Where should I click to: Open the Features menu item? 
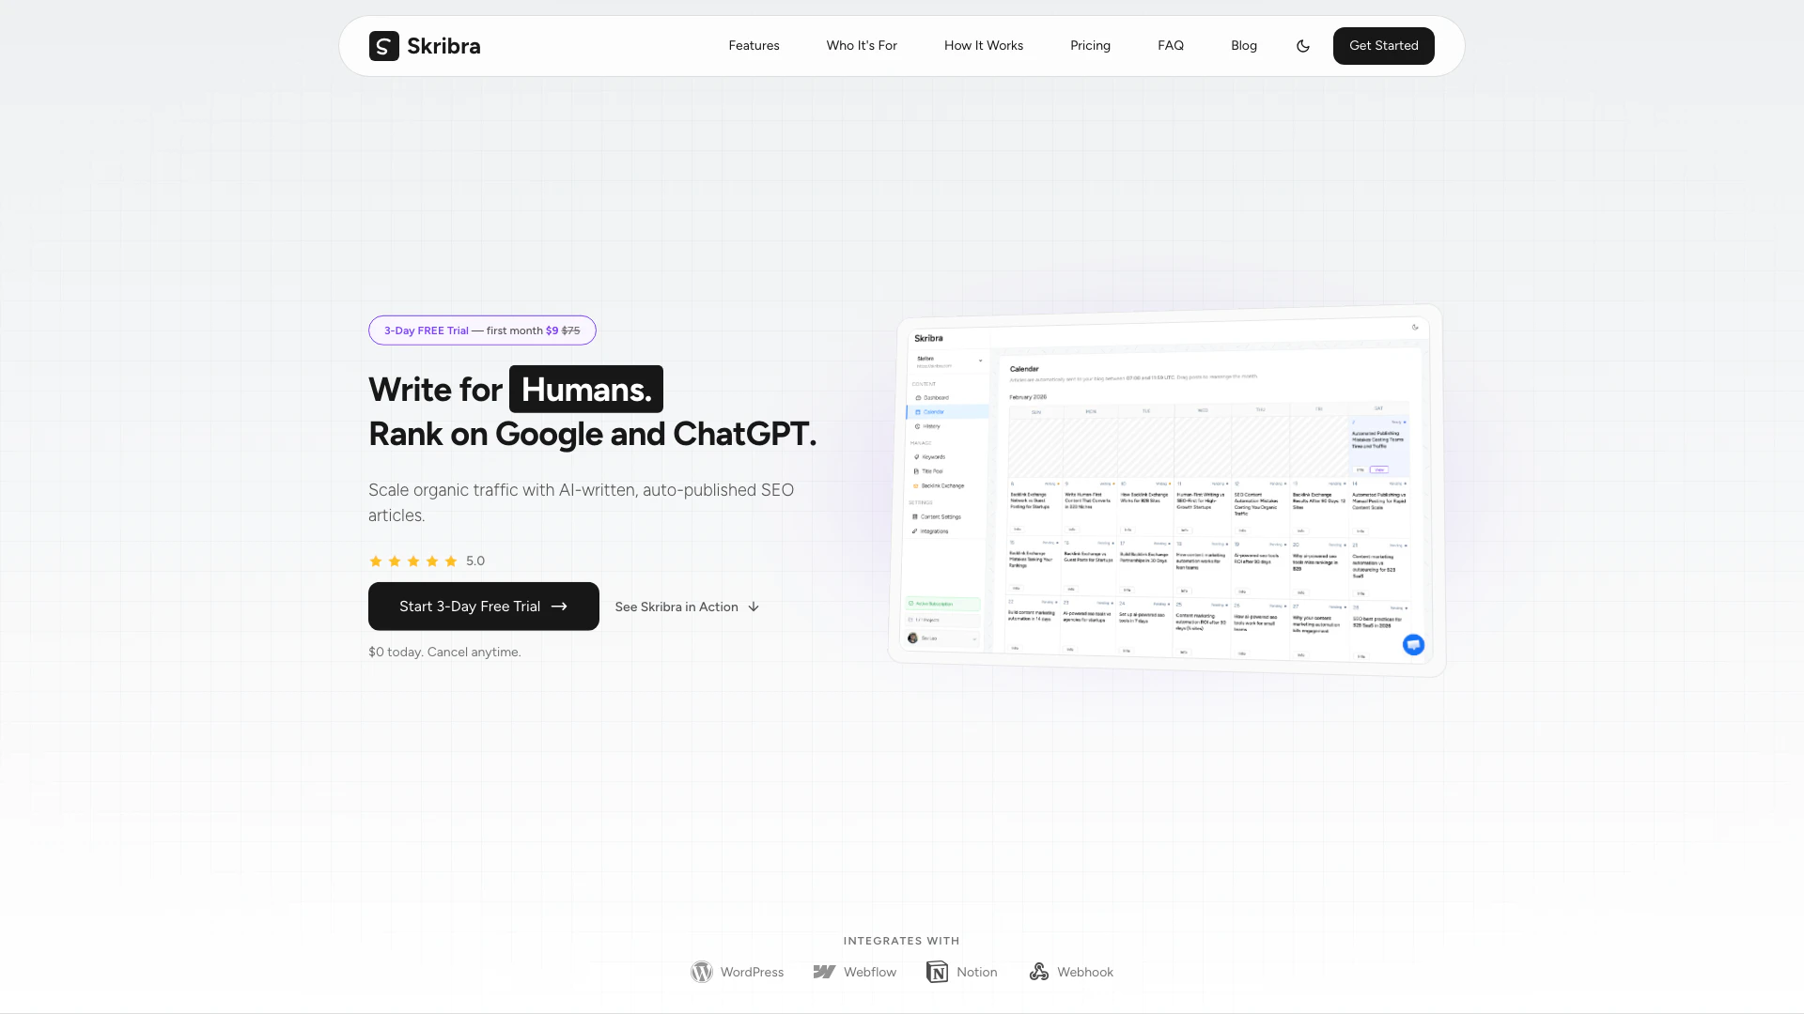754,46
